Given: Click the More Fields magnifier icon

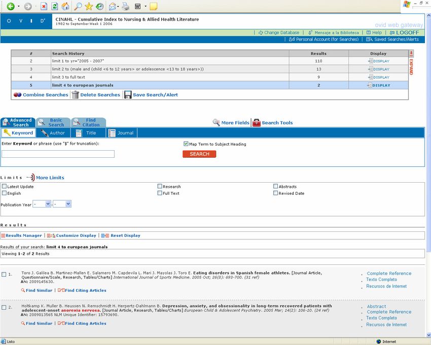Looking at the screenshot, I should coord(217,123).
